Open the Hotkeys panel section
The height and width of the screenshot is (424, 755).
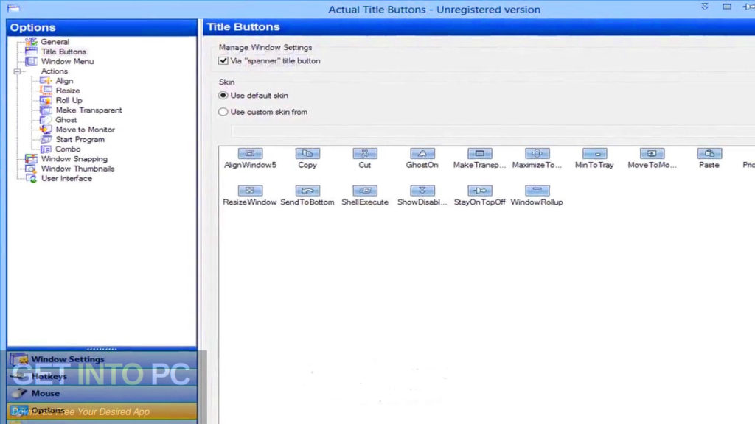[x=102, y=376]
